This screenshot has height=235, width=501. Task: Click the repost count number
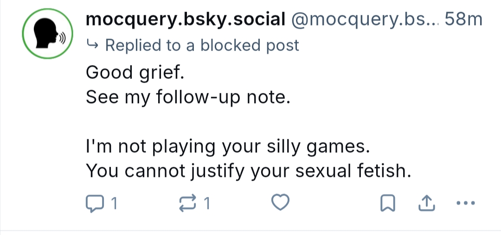coord(207,203)
